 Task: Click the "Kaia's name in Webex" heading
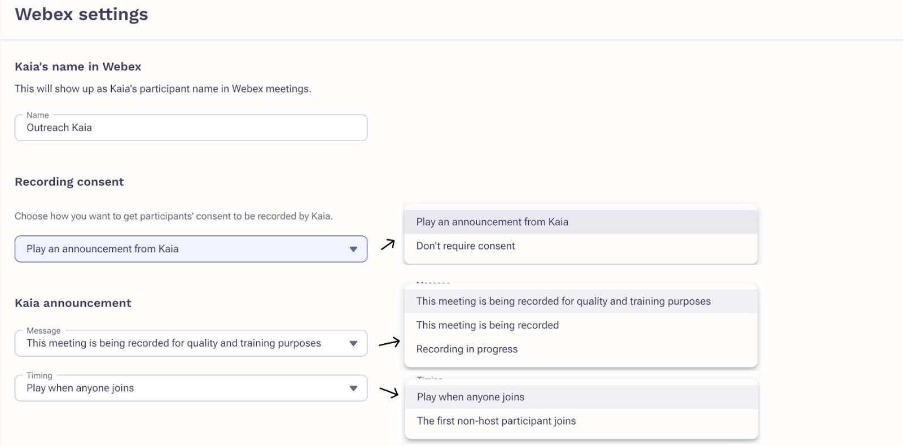[78, 67]
